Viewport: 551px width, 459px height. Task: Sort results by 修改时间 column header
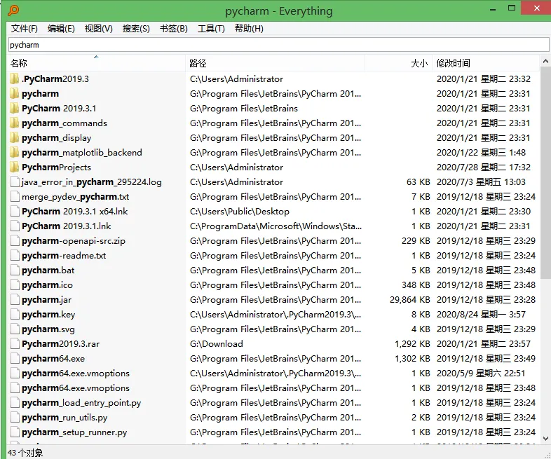pyautogui.click(x=486, y=63)
